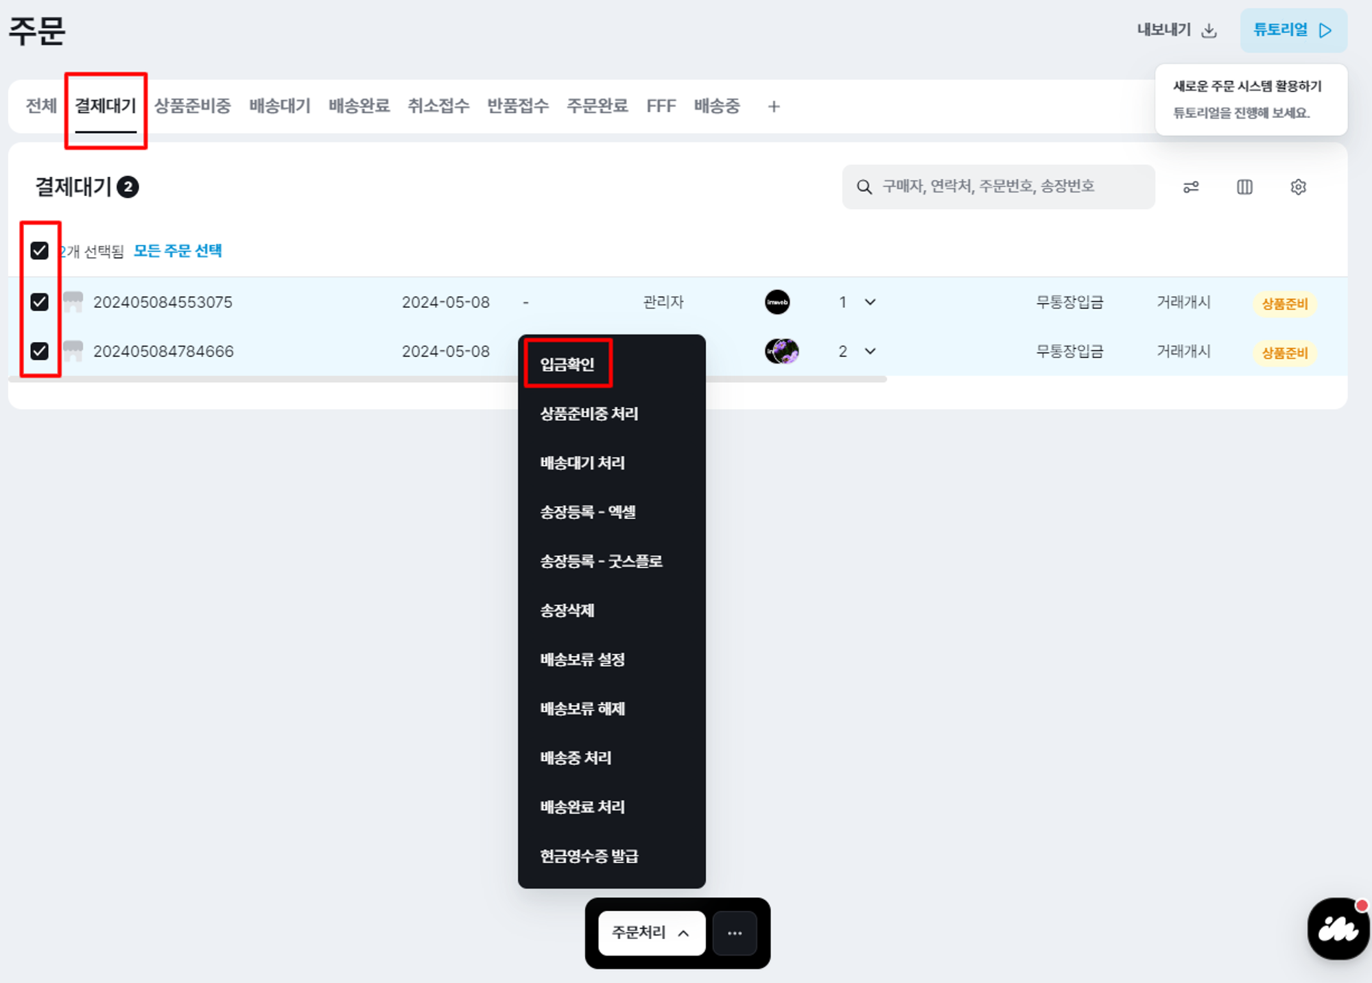The height and width of the screenshot is (983, 1372).
Task: Click the black imweb product thumbnail
Action: (777, 302)
